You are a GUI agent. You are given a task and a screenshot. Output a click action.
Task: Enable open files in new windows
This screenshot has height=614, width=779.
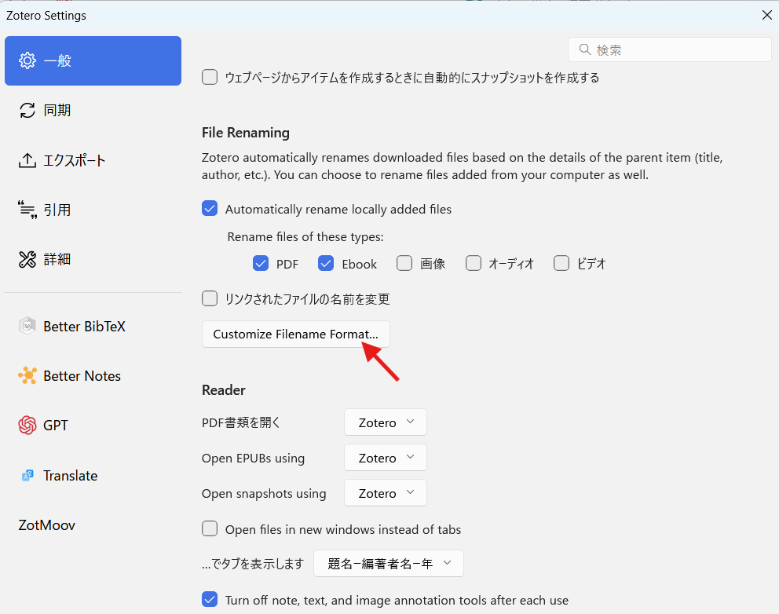coord(210,529)
